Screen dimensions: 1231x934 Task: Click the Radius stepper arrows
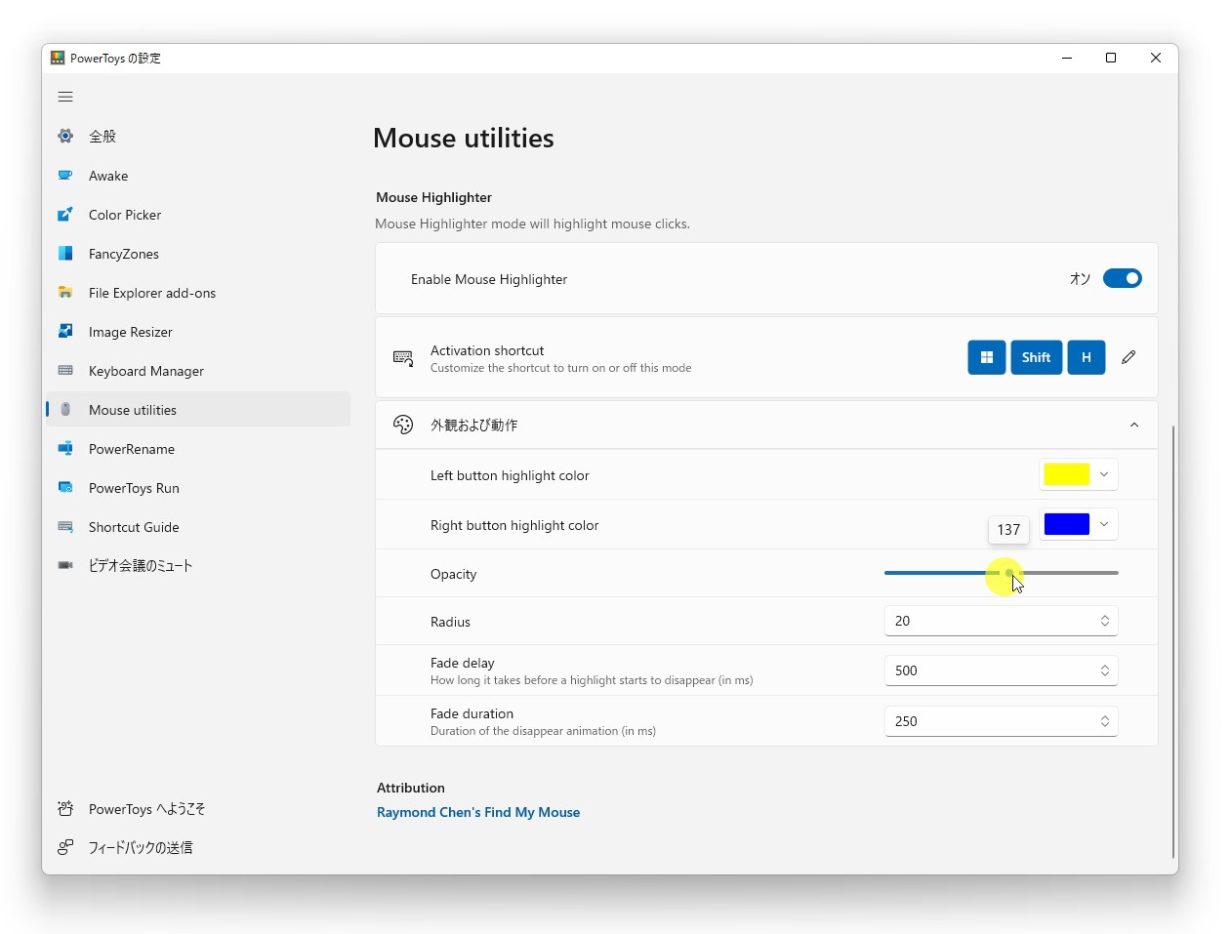[1105, 621]
